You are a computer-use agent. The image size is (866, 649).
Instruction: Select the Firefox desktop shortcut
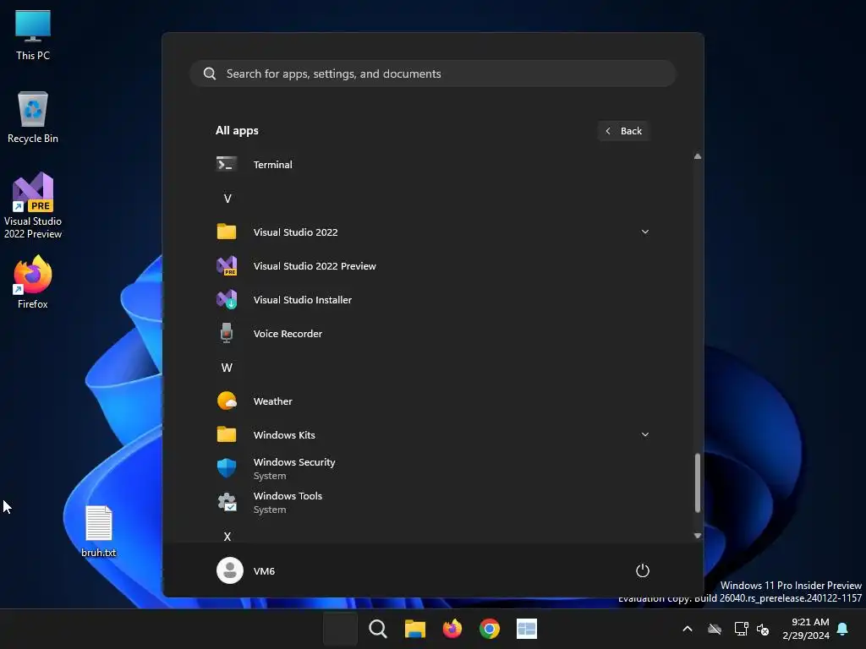pos(33,282)
